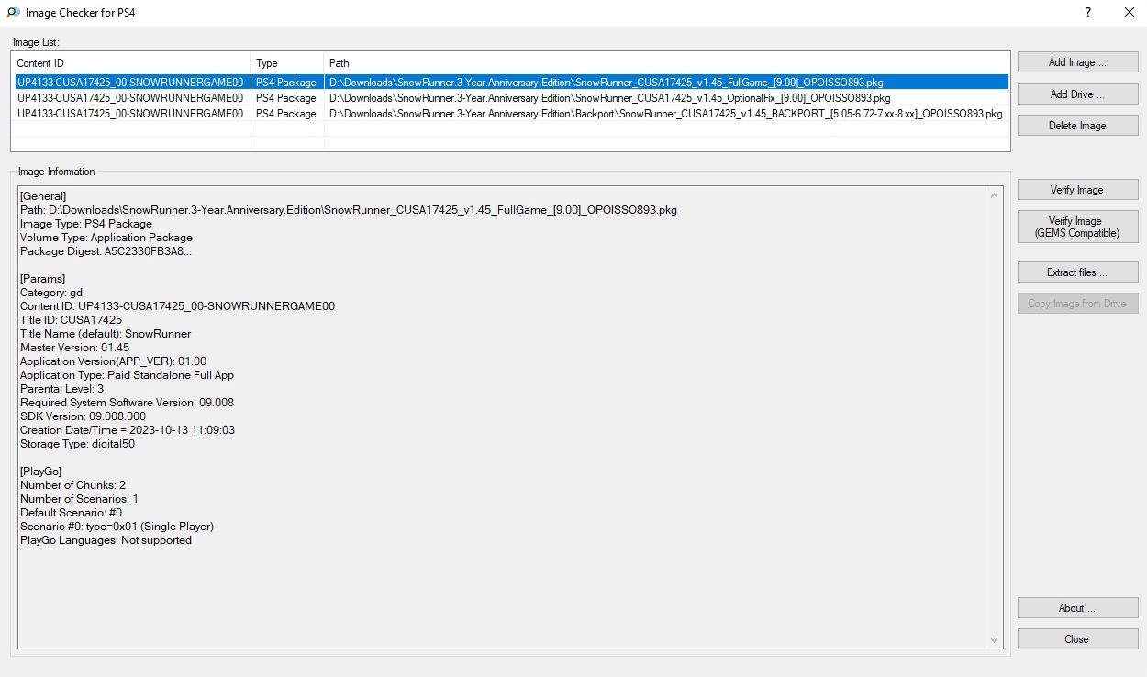Click the Volume Type: Application Package line
The height and width of the screenshot is (677, 1147).
tap(106, 238)
